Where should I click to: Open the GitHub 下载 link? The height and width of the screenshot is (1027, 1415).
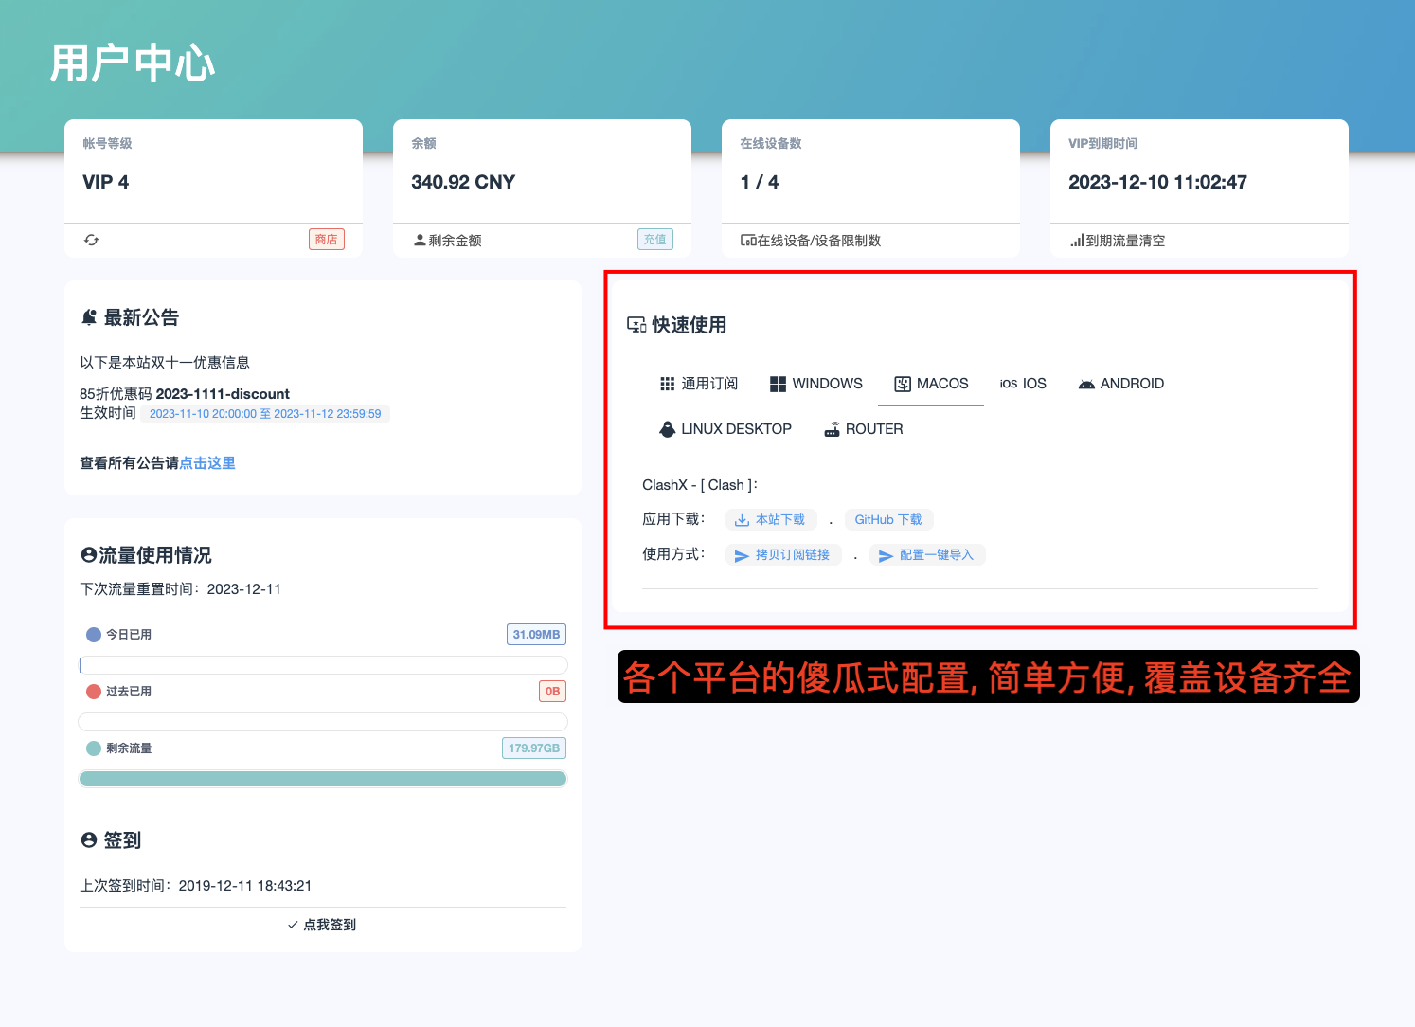888,520
